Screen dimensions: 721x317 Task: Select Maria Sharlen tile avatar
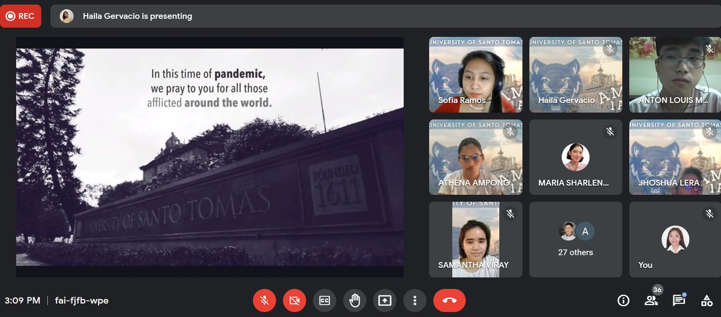tap(576, 157)
